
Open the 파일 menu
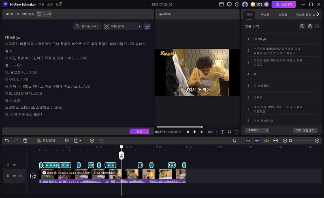pos(41,4)
